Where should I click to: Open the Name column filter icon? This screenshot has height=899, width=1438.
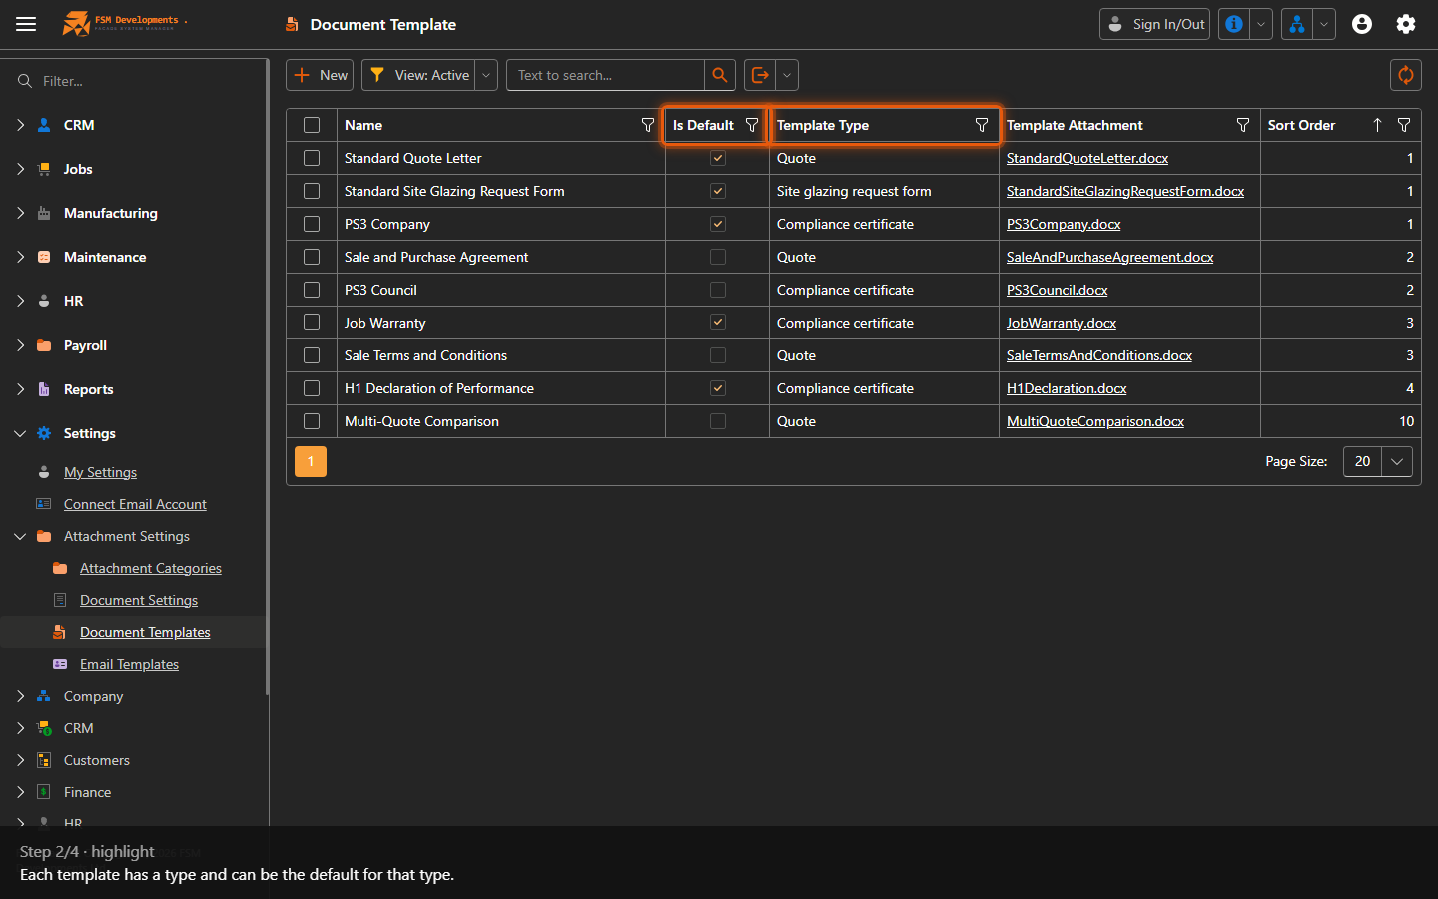tap(648, 125)
